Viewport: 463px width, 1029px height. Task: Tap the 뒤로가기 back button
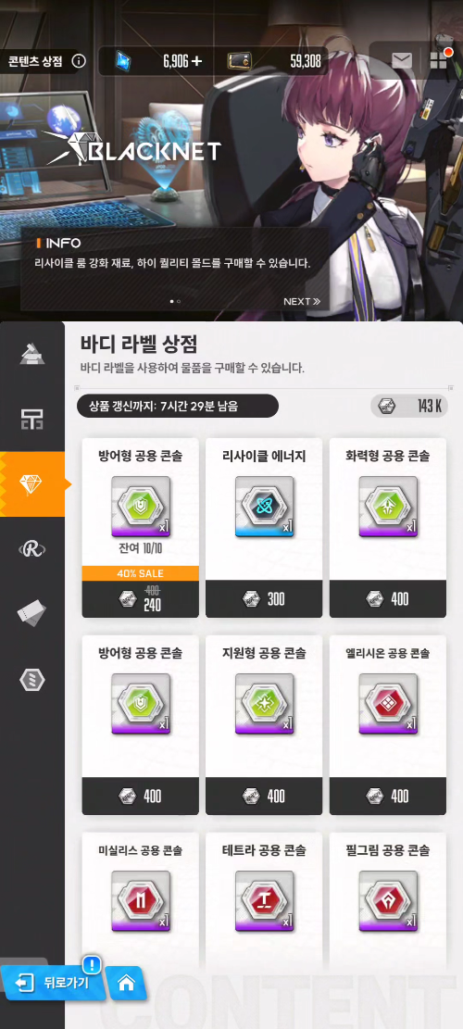point(51,983)
